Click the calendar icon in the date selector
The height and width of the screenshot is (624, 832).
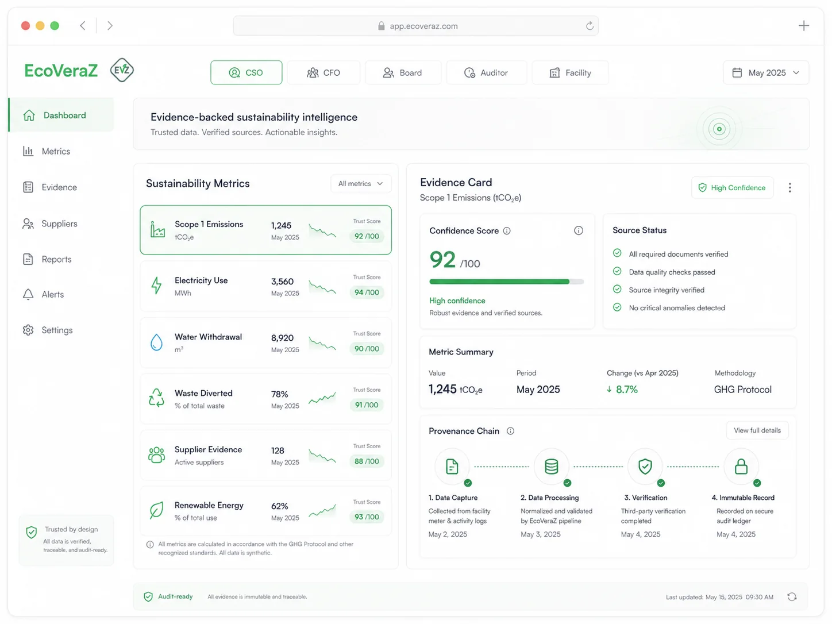[x=737, y=73]
